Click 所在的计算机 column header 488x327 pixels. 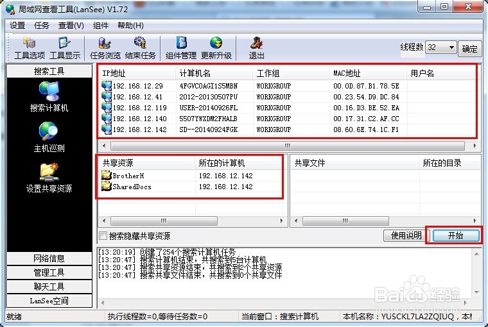click(239, 163)
